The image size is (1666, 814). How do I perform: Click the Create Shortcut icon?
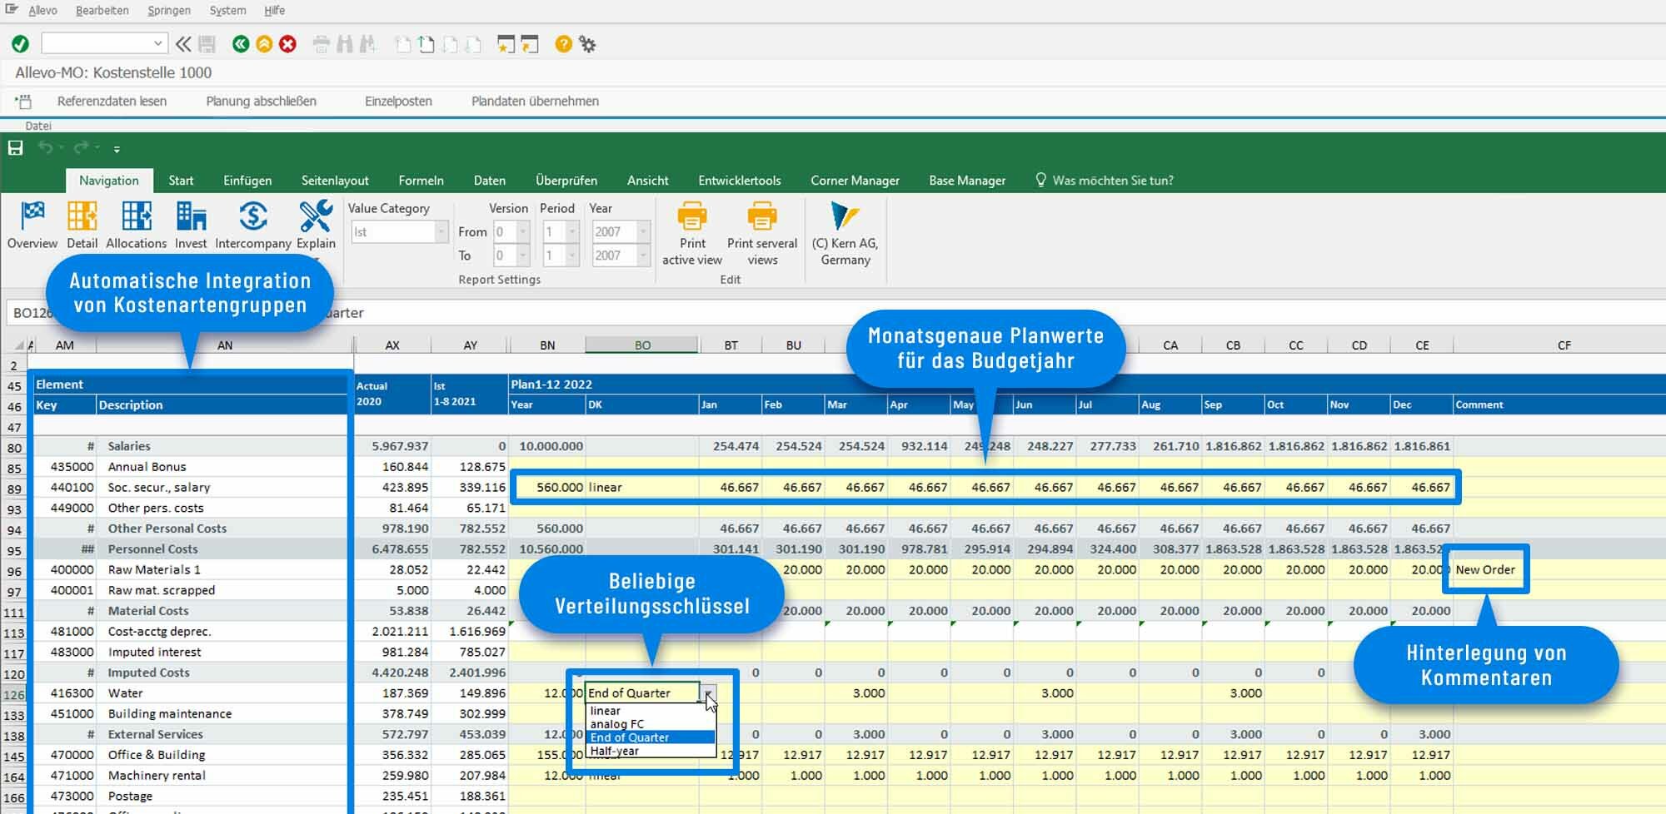point(530,44)
